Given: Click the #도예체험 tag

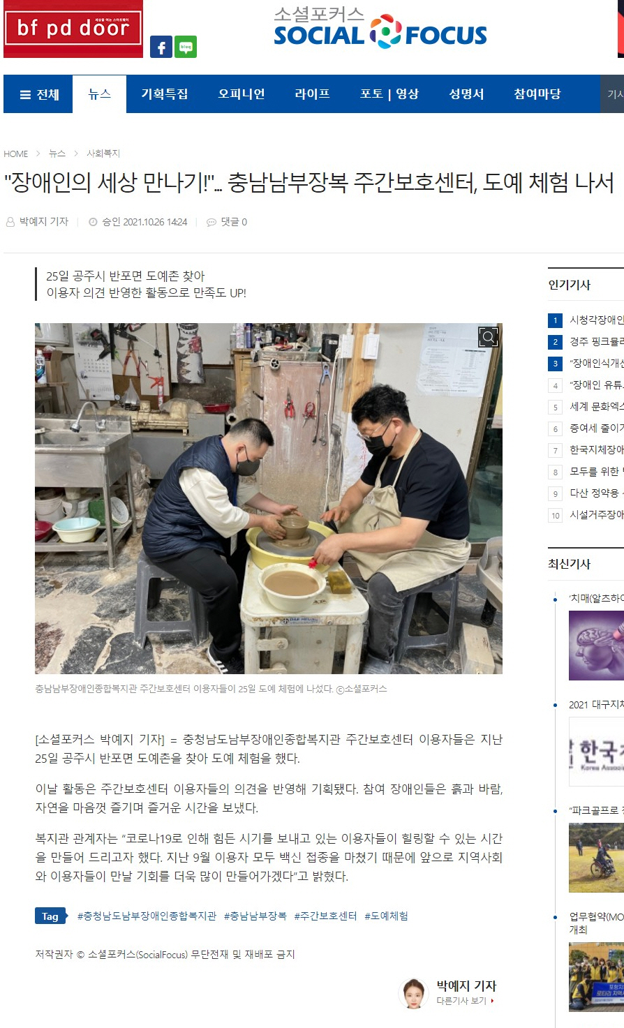Looking at the screenshot, I should 387,916.
